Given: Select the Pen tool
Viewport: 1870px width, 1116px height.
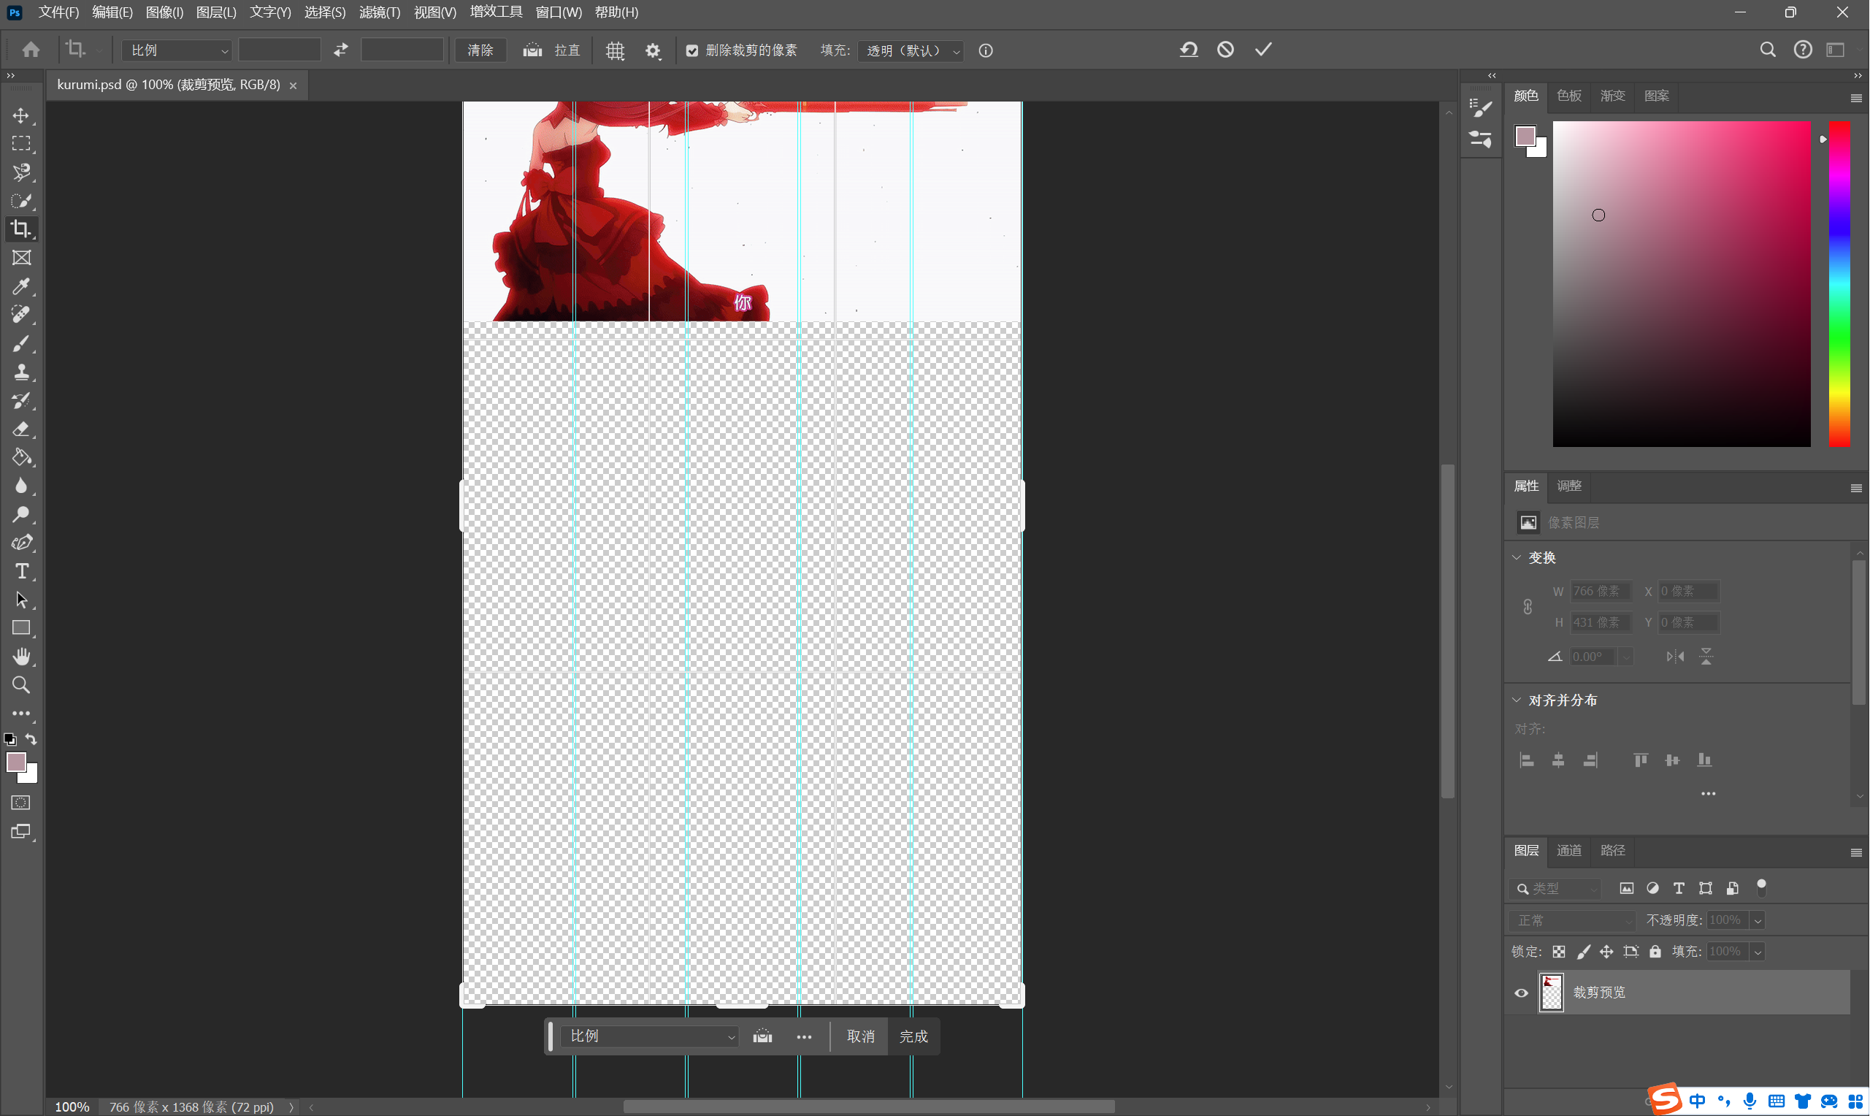Looking at the screenshot, I should coord(21,543).
